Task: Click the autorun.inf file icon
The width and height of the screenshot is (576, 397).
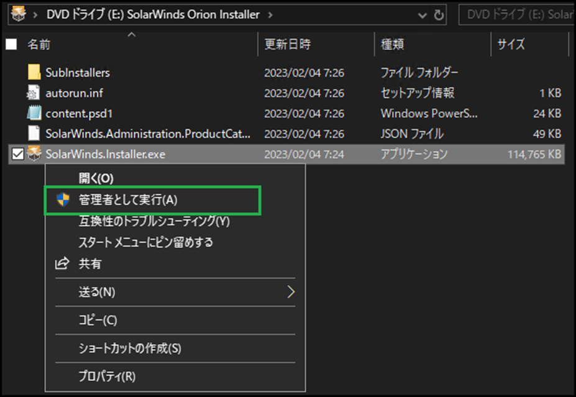Action: coord(34,93)
